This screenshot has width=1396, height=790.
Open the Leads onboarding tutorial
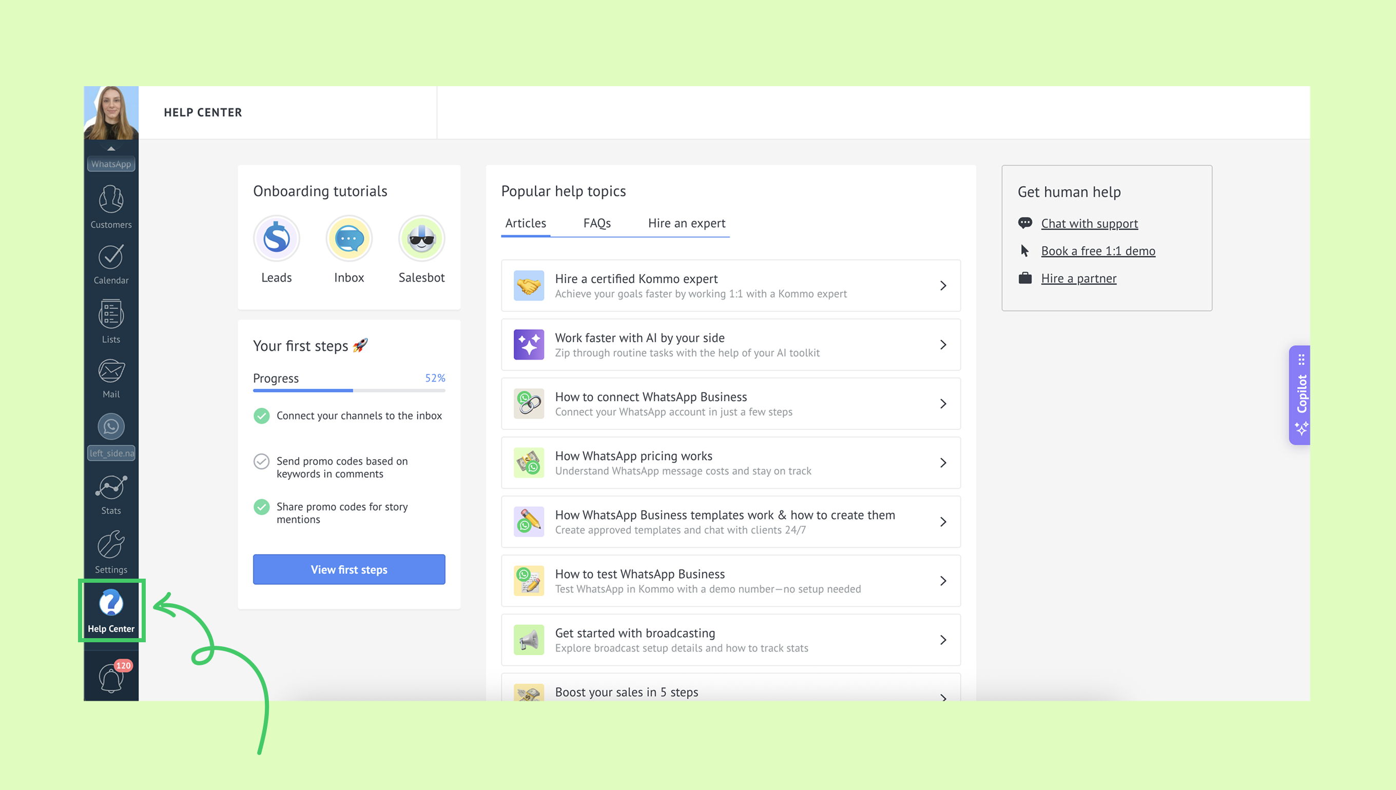point(276,239)
